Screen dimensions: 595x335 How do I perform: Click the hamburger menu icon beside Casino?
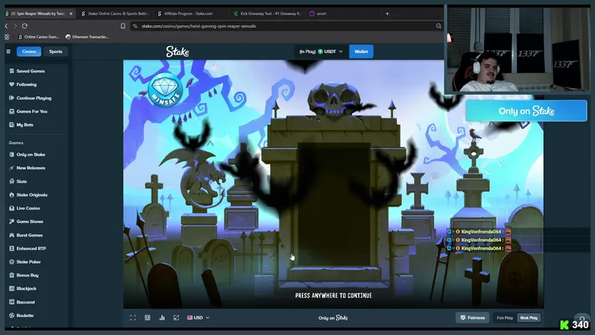coord(8,51)
